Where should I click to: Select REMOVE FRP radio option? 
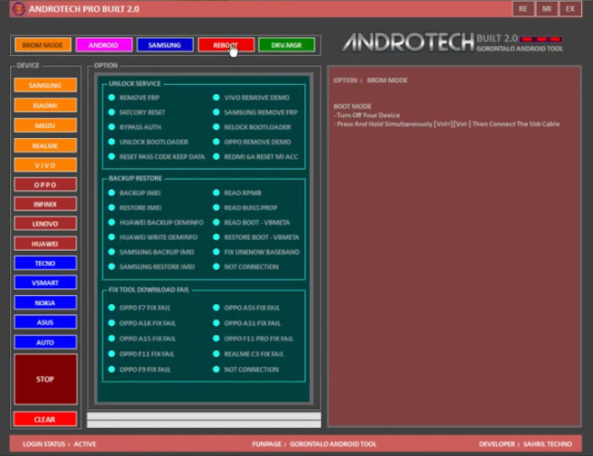(x=134, y=97)
